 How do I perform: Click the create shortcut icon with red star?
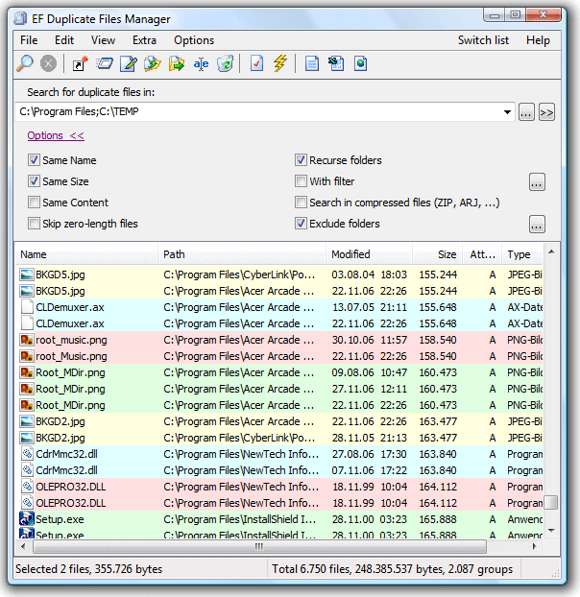pyautogui.click(x=80, y=63)
